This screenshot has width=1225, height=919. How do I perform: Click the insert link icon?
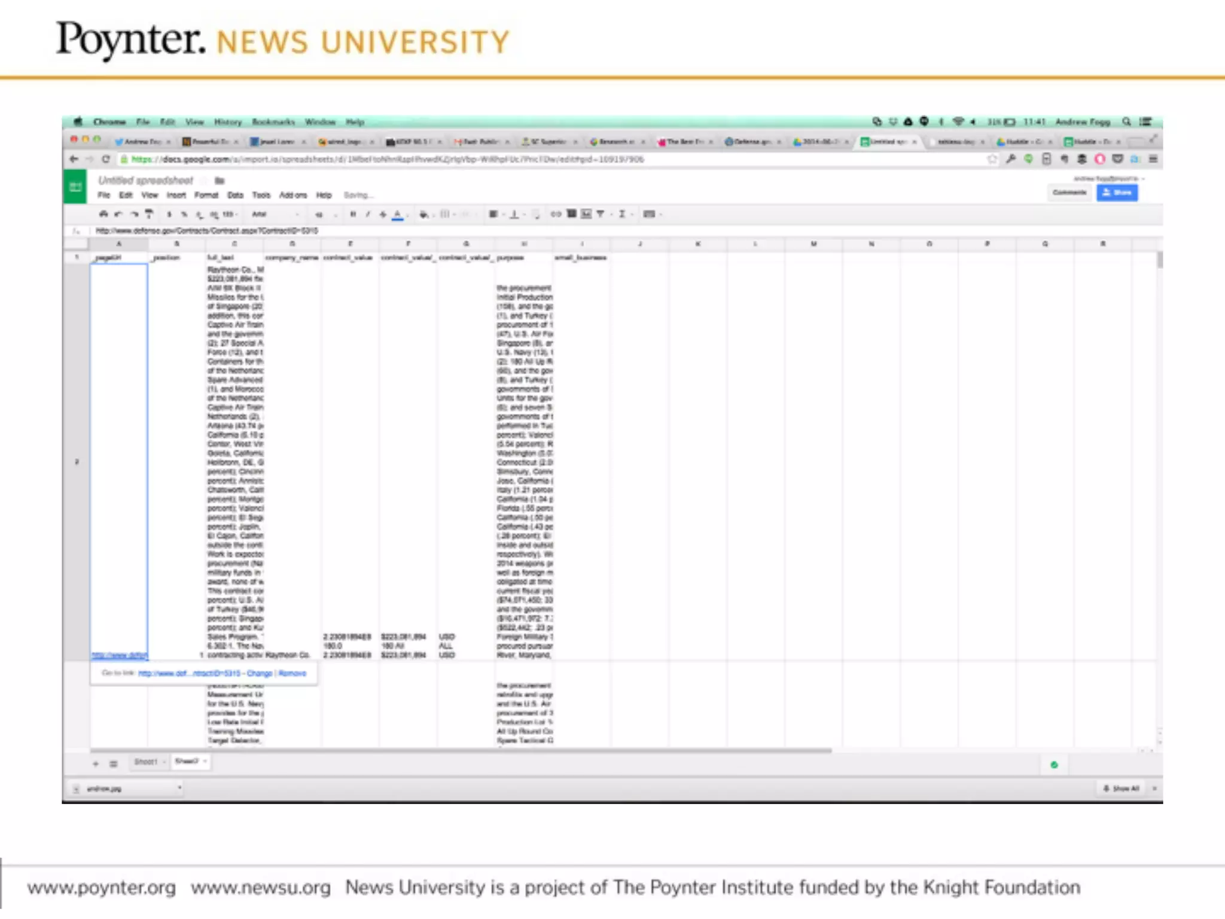556,214
